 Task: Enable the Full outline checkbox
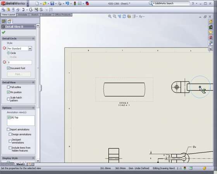pyautogui.click(x=8, y=87)
